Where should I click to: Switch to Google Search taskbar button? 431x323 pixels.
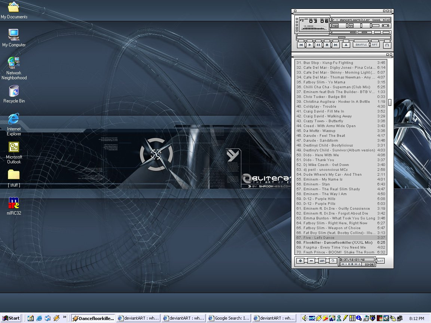pos(229,318)
